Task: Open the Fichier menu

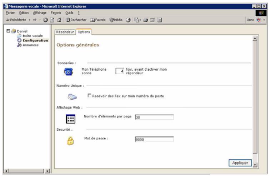Action: 10,13
